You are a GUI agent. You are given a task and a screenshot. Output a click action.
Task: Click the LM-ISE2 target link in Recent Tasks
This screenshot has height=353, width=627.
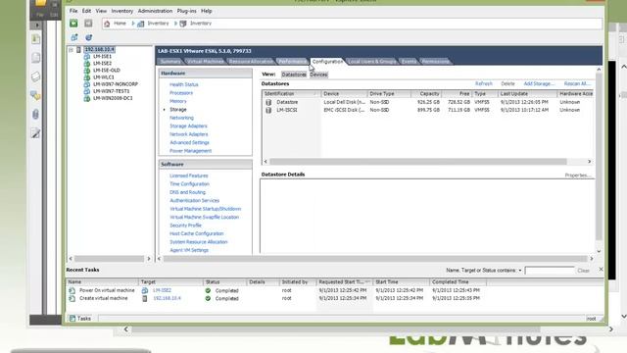point(162,290)
